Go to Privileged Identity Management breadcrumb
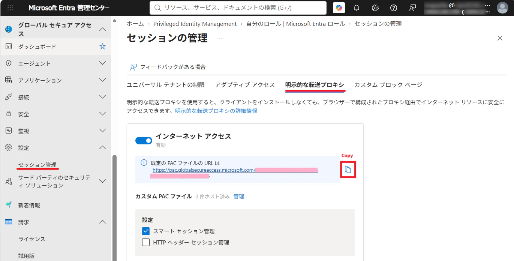 point(195,24)
